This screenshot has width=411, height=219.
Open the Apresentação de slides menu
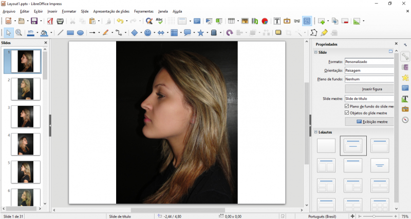click(111, 11)
